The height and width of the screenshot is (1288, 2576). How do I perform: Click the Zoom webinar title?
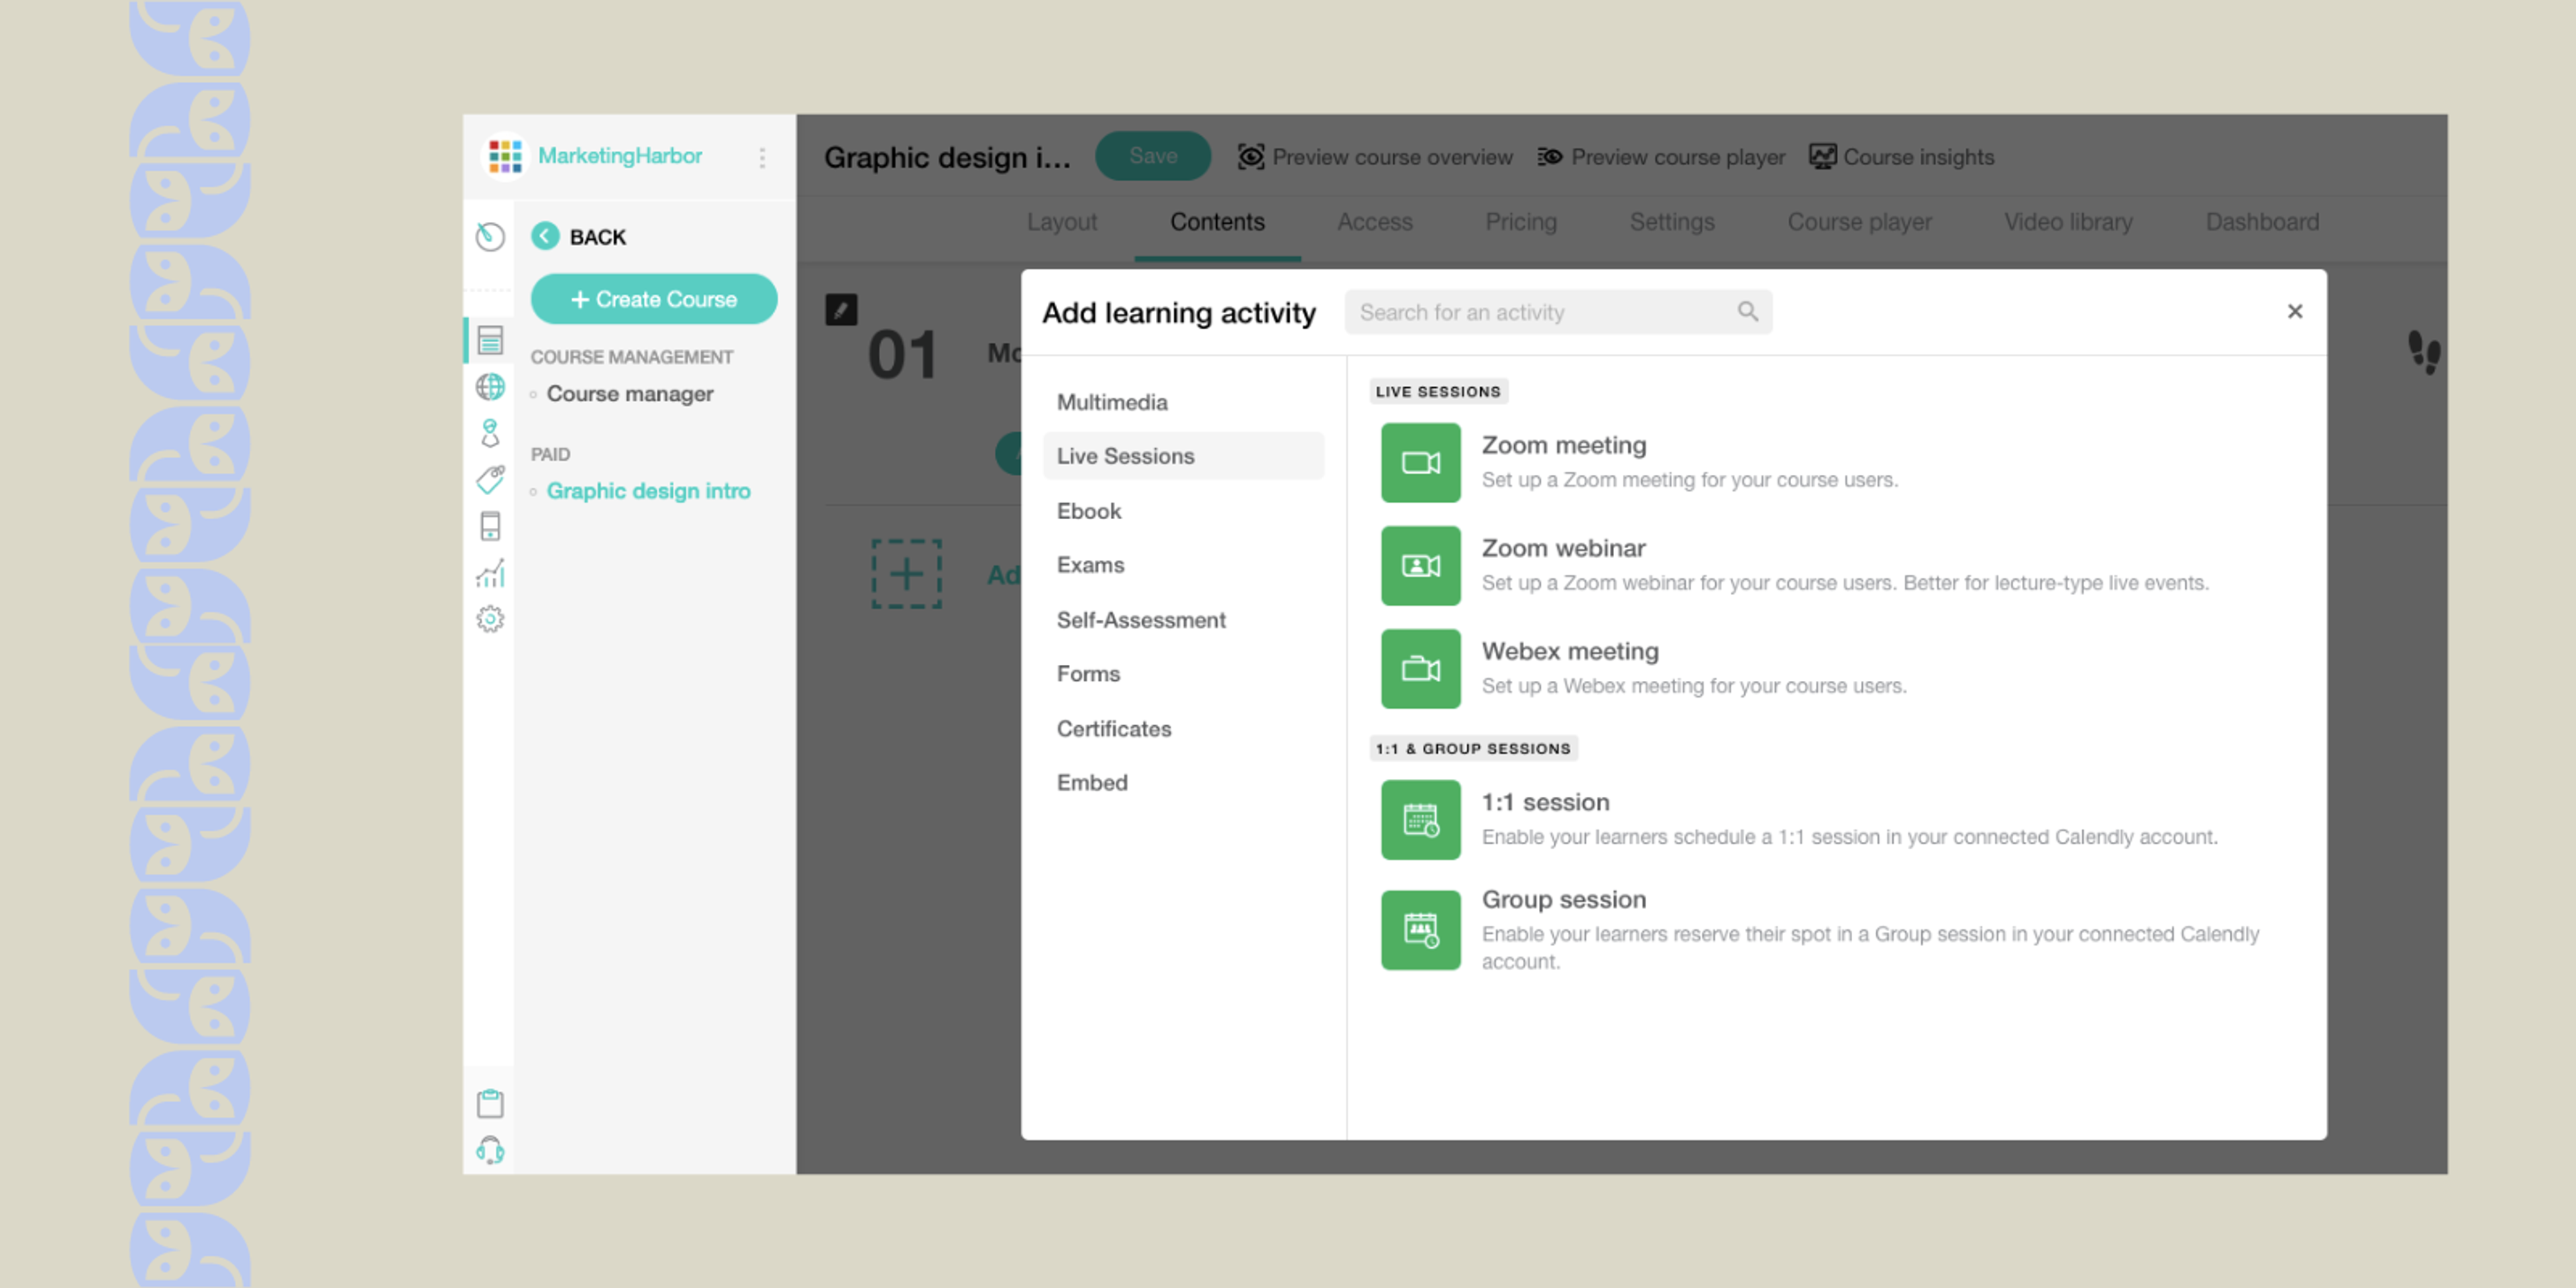[1563, 548]
